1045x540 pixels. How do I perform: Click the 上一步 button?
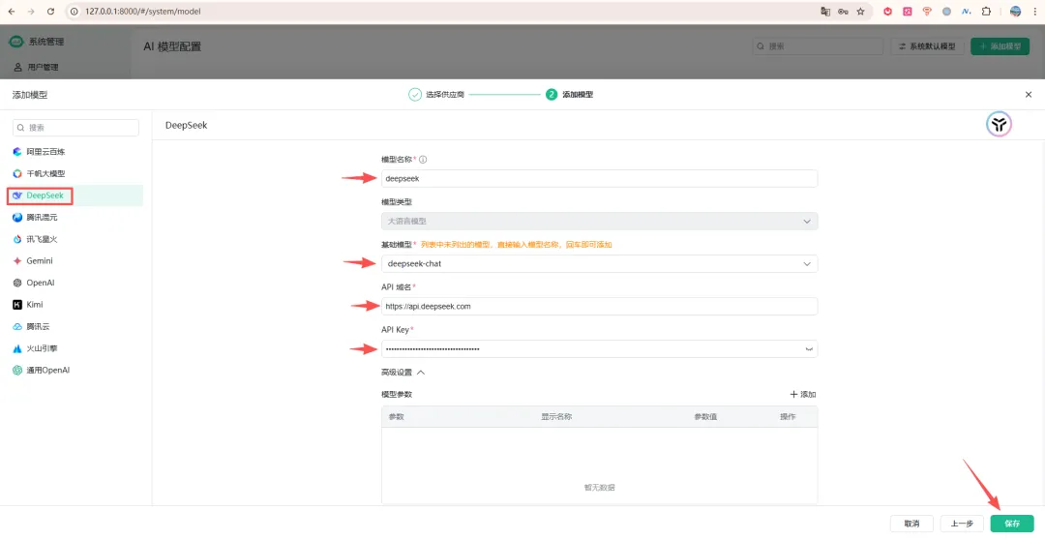962,524
